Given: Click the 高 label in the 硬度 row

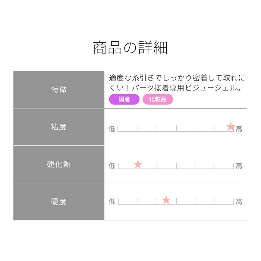Looking at the screenshot, I should point(239,202).
